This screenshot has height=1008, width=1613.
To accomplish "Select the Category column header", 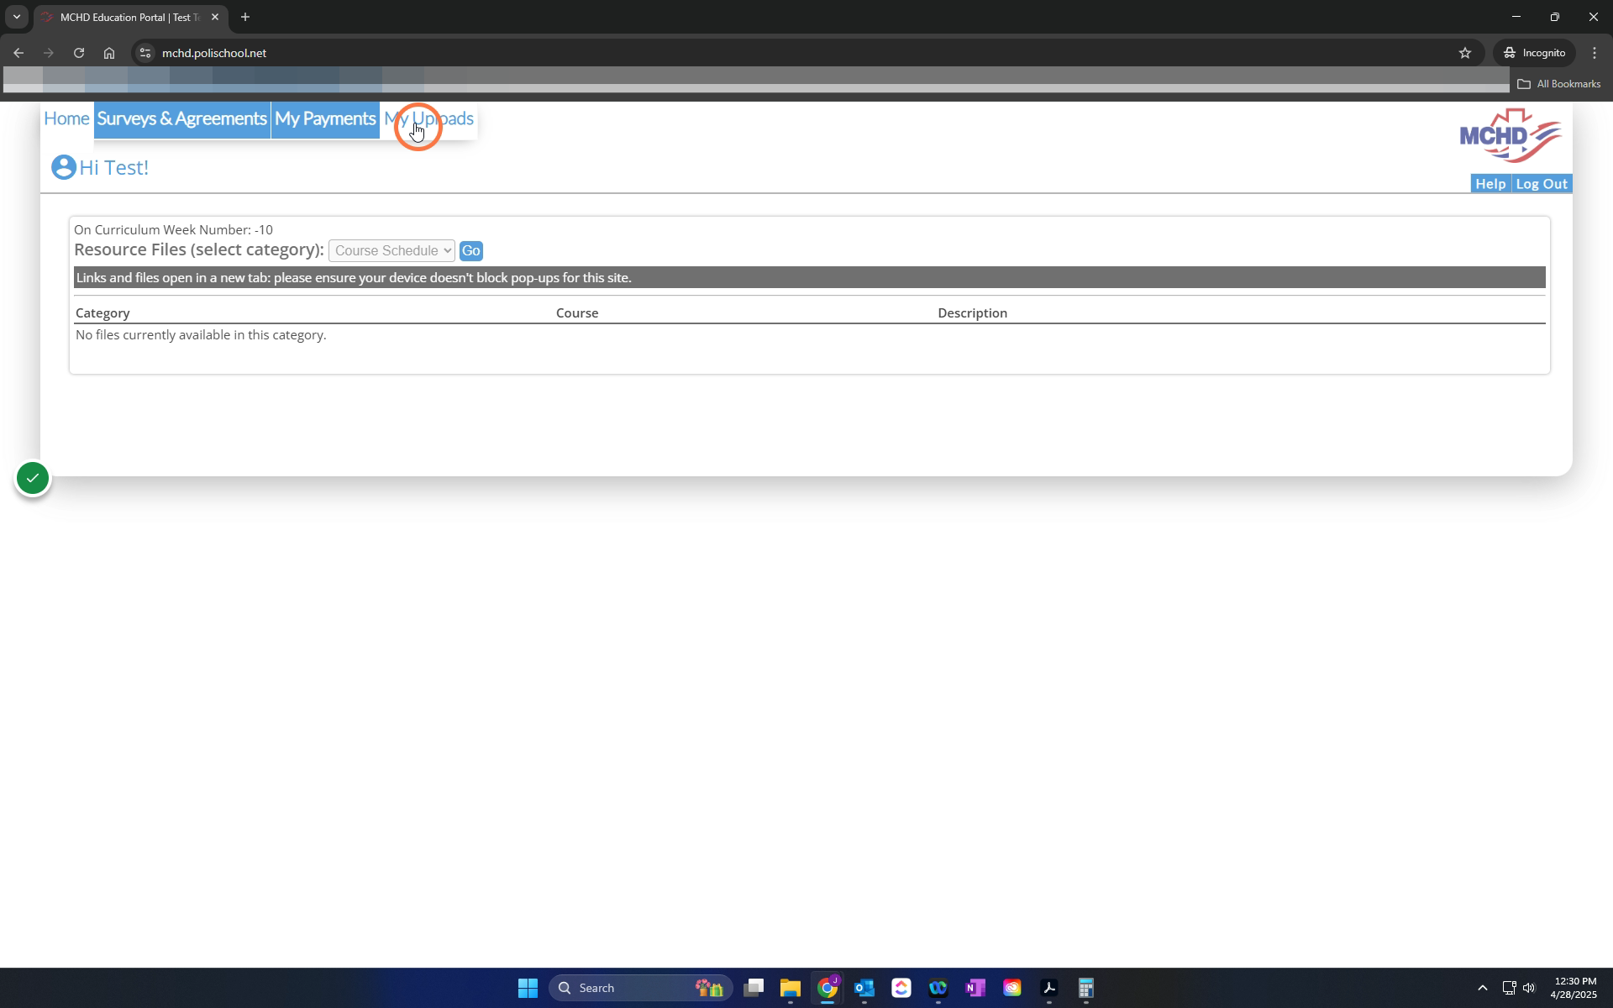I will pyautogui.click(x=102, y=313).
